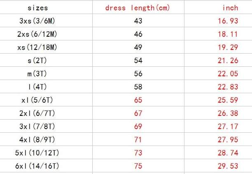The width and height of the screenshot is (252, 174).
Task: Click the 'inch' column header
Action: [x=230, y=7]
